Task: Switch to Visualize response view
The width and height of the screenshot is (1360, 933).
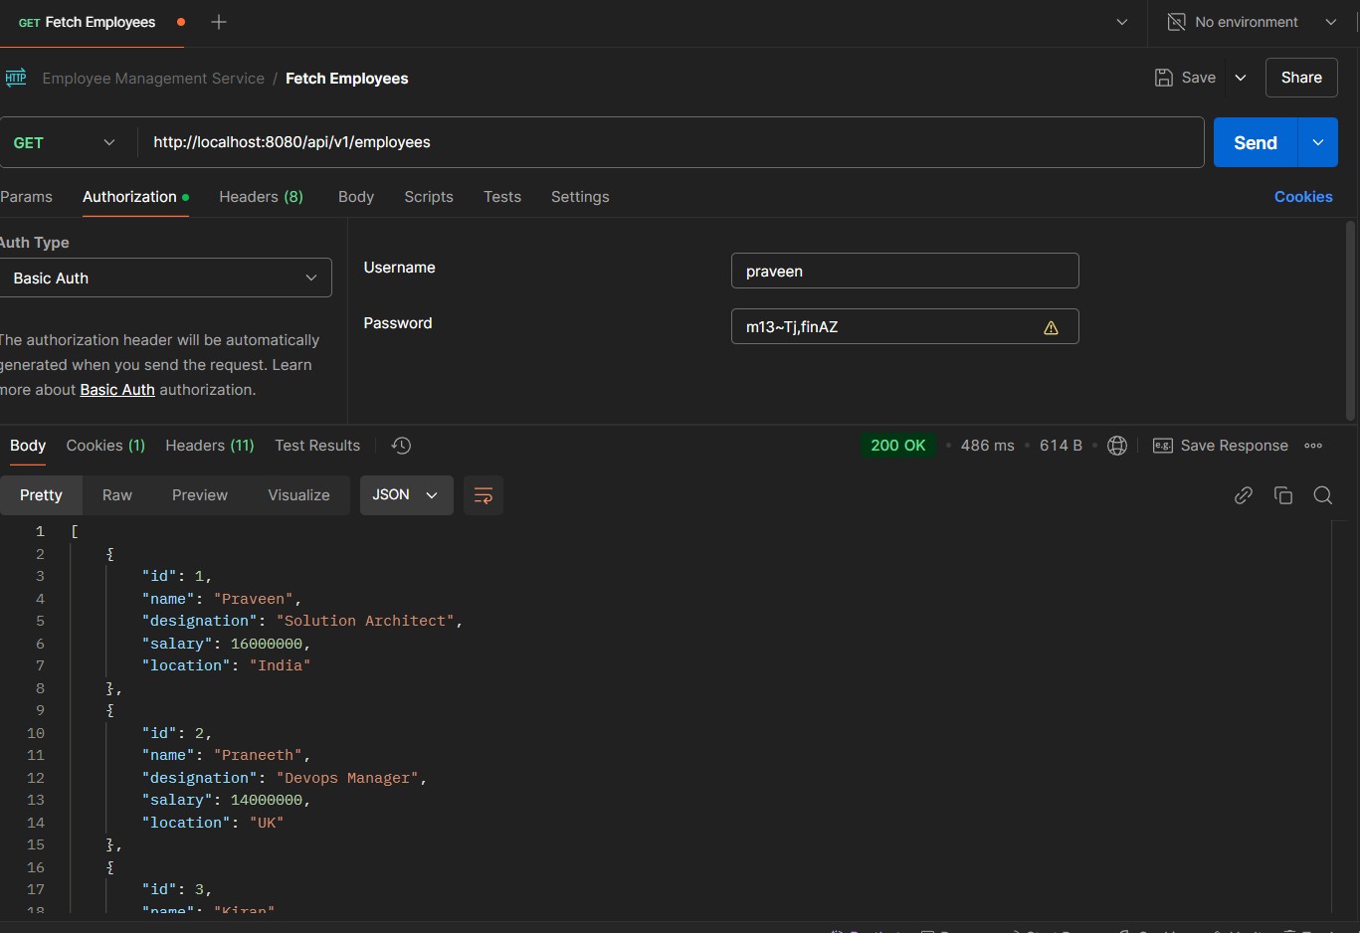Action: 298,495
